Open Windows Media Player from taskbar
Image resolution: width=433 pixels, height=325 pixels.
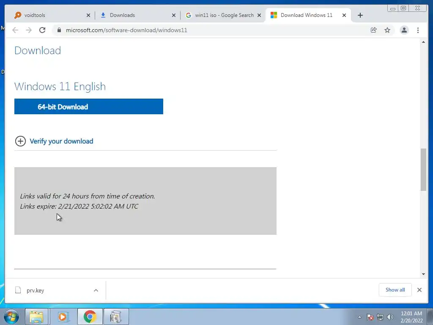click(63, 317)
